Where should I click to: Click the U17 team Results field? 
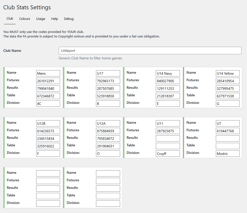coord(108,89)
